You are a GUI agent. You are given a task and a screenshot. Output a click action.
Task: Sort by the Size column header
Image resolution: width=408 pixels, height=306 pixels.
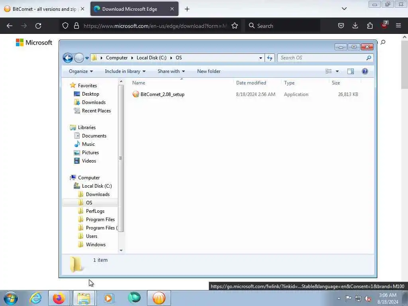click(345, 83)
